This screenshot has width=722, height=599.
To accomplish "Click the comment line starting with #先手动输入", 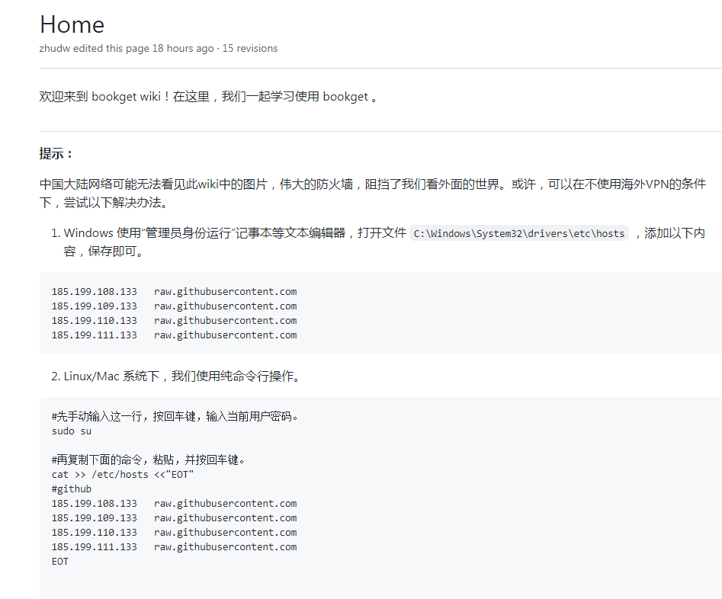I will 175,416.
